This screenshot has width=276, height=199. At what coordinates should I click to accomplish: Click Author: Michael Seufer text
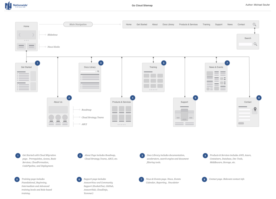click(257, 5)
